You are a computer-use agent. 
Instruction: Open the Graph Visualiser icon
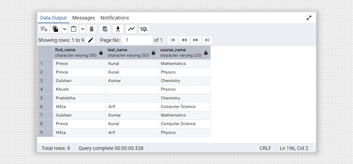131,29
